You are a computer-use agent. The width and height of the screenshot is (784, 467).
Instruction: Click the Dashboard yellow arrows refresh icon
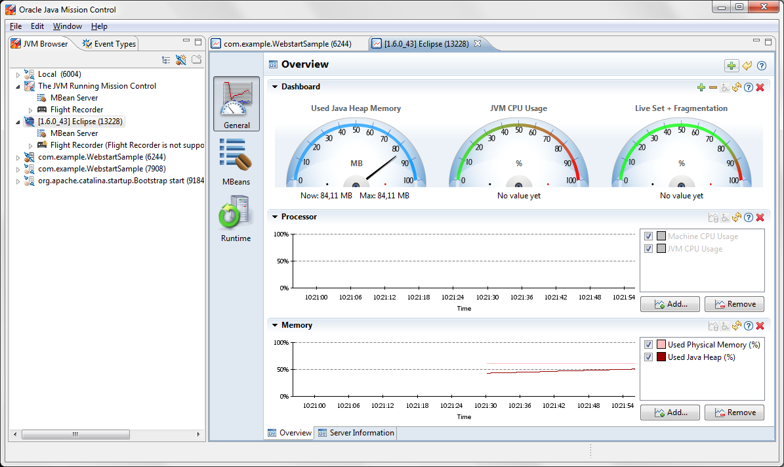pyautogui.click(x=737, y=87)
